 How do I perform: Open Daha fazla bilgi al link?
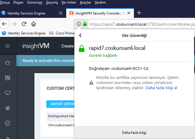(162, 88)
